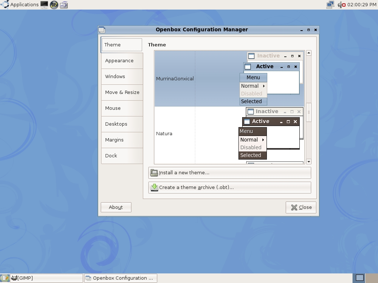Viewport: 378px width, 283px height.
Task: Click the Natura theme preview thumbnail
Action: point(271,133)
